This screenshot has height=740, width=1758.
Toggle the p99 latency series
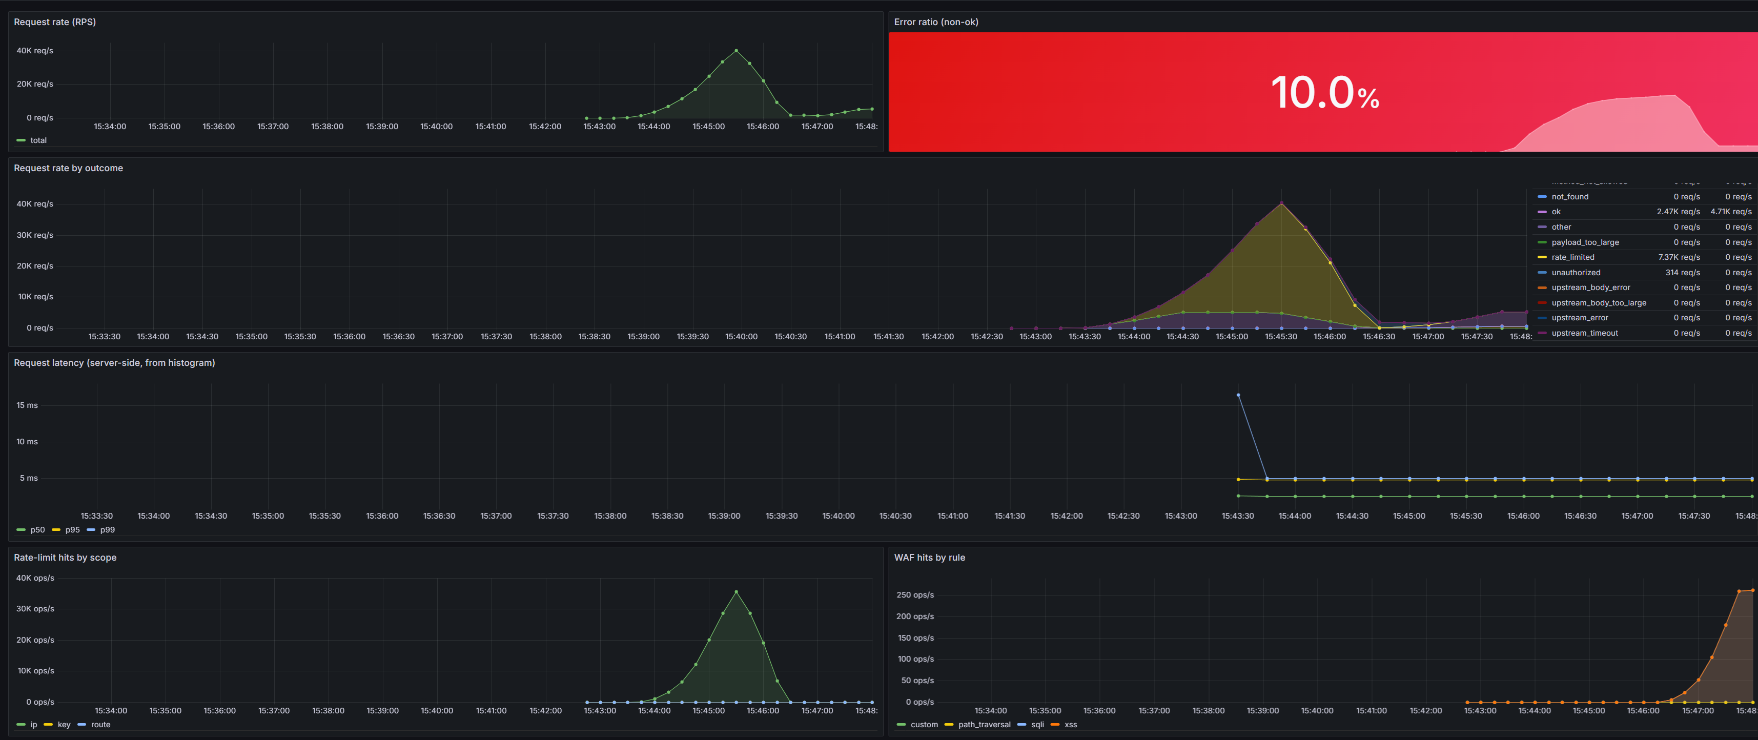(107, 530)
